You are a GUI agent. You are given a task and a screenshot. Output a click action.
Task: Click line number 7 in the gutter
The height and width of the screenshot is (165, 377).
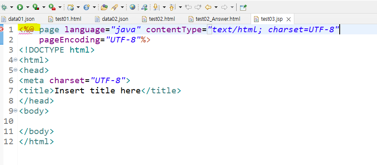pos(11,91)
